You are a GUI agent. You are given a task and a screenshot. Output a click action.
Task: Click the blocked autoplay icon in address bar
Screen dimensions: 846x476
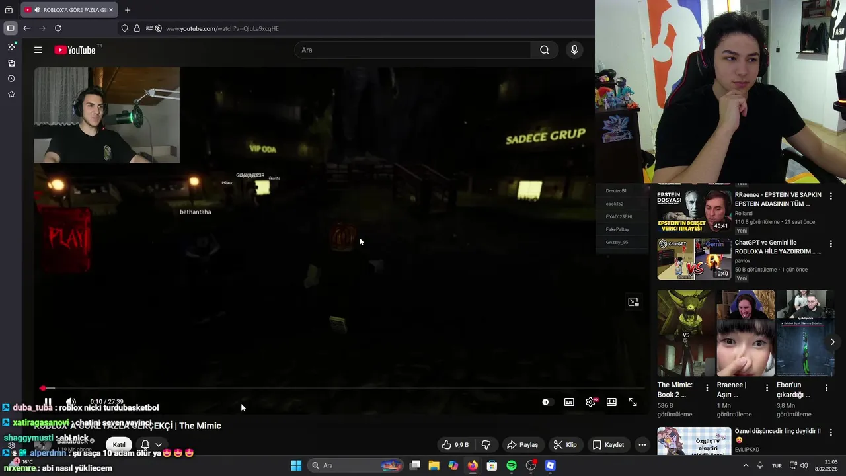pos(158,28)
